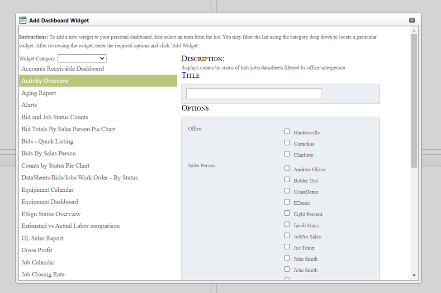Image resolution: width=441 pixels, height=293 pixels.
Task: Close the Add Dashboard Widget dialog
Action: coord(412,20)
